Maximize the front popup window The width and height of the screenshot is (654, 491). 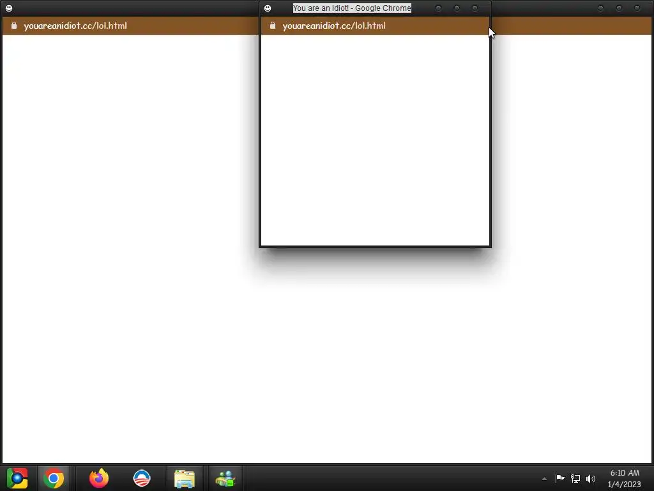(457, 8)
